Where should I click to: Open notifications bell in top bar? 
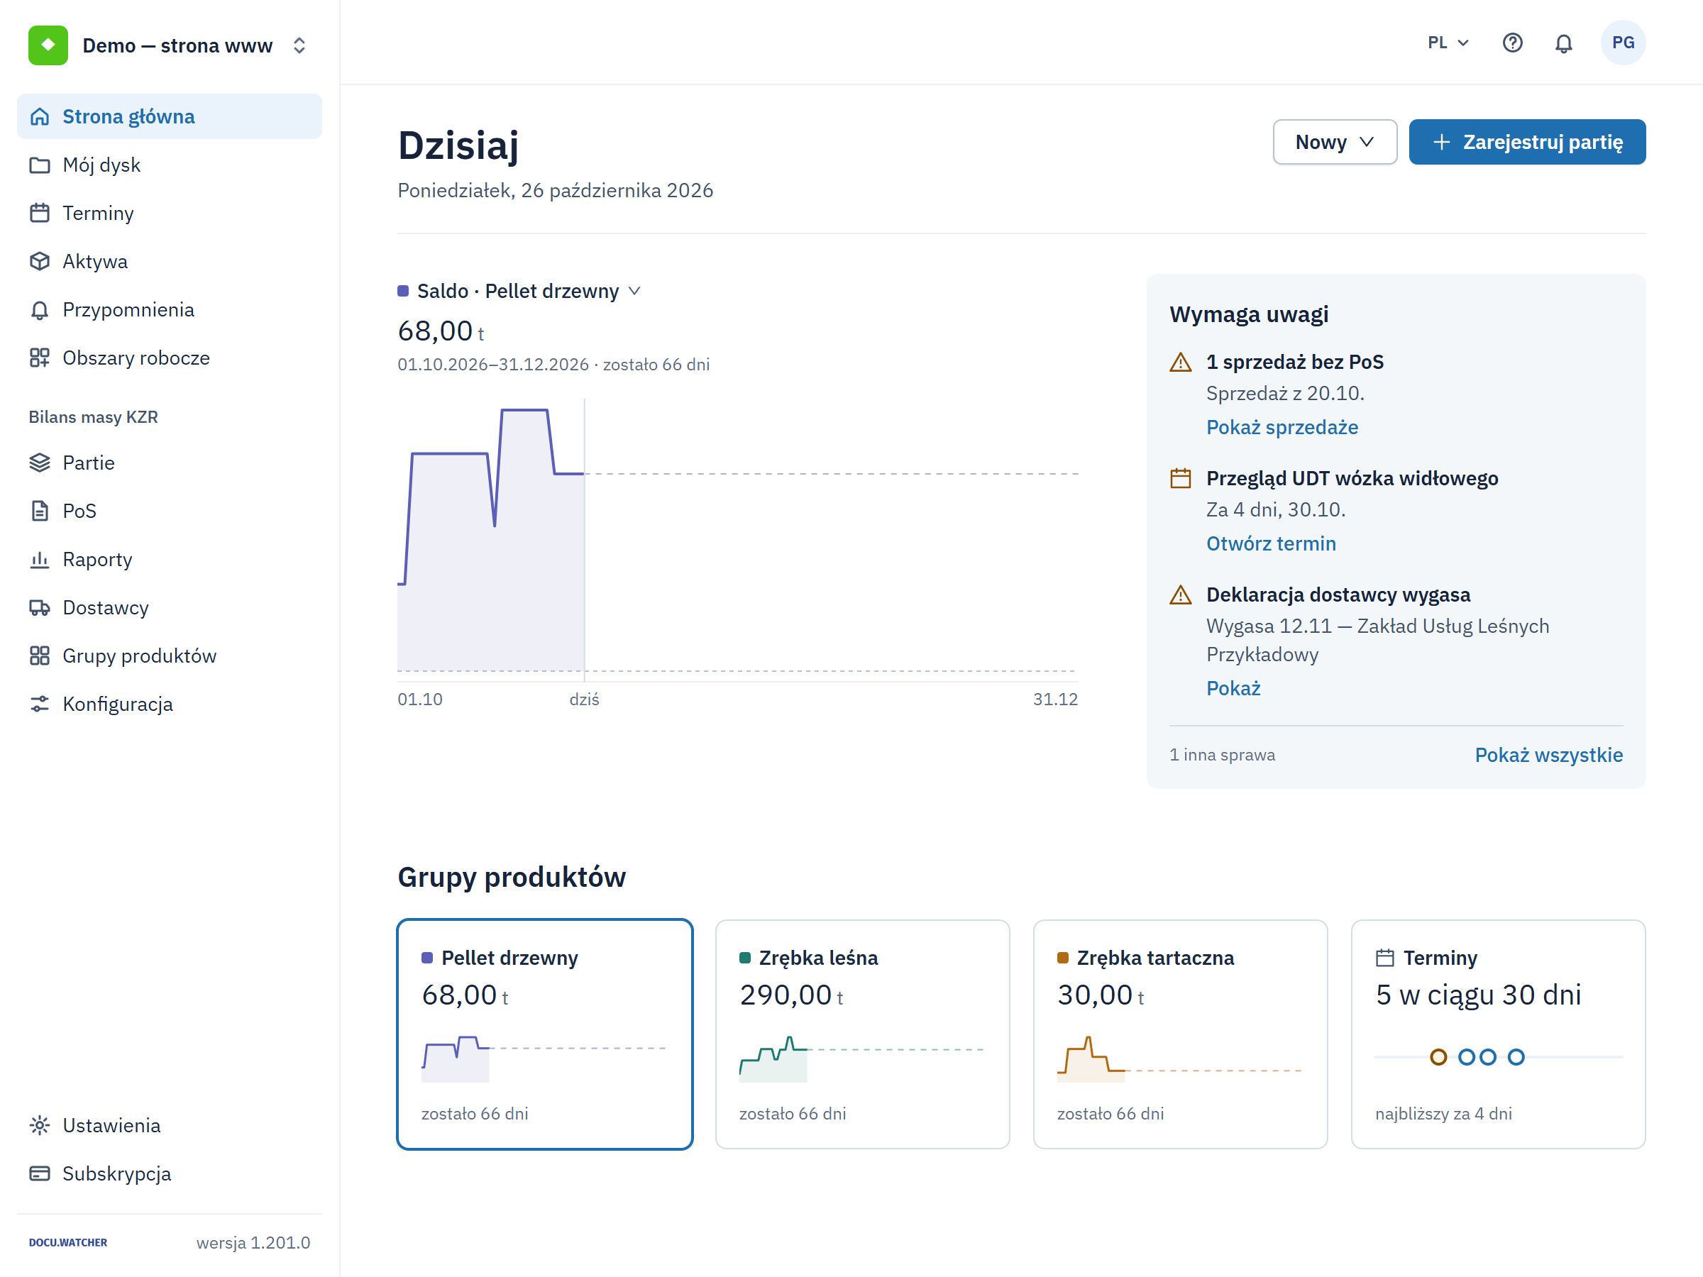click(x=1563, y=43)
